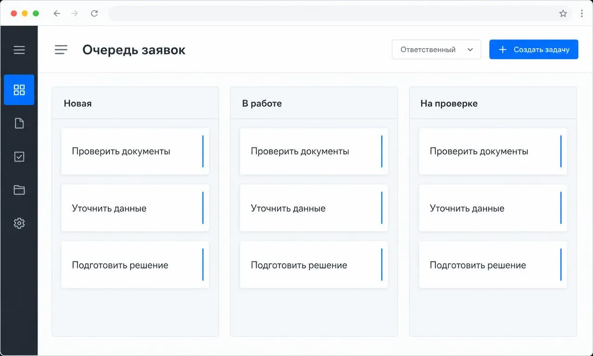Viewport: 593px width, 356px height.
Task: Expand the Ответственный dropdown
Action: (436, 50)
